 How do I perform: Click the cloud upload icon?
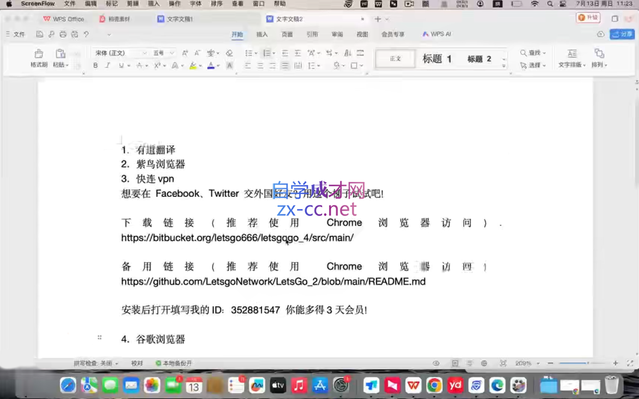click(601, 34)
